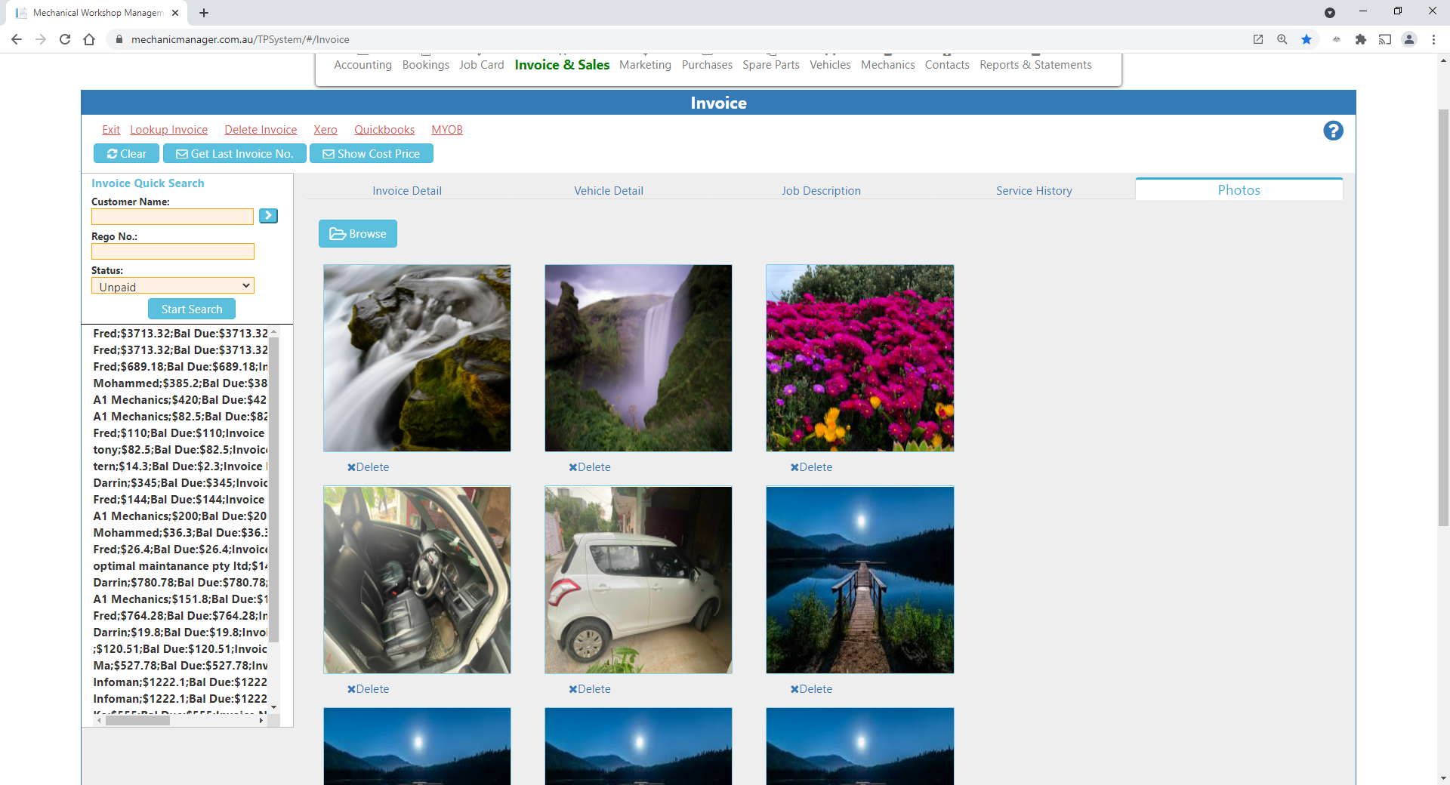Viewport: 1450px width, 785px height.
Task: Delete the pink flowers photo
Action: 812,467
